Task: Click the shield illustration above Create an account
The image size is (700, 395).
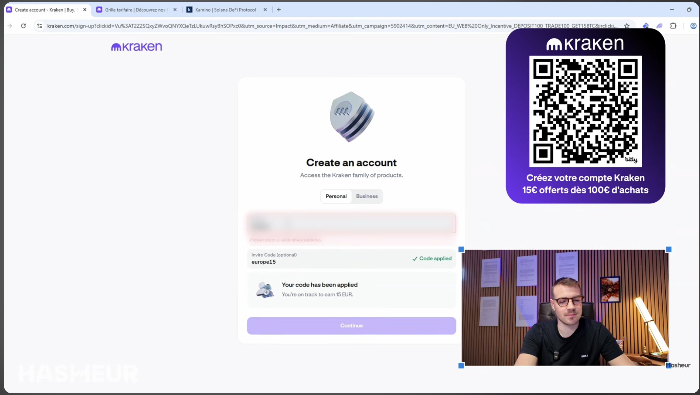Action: (352, 117)
